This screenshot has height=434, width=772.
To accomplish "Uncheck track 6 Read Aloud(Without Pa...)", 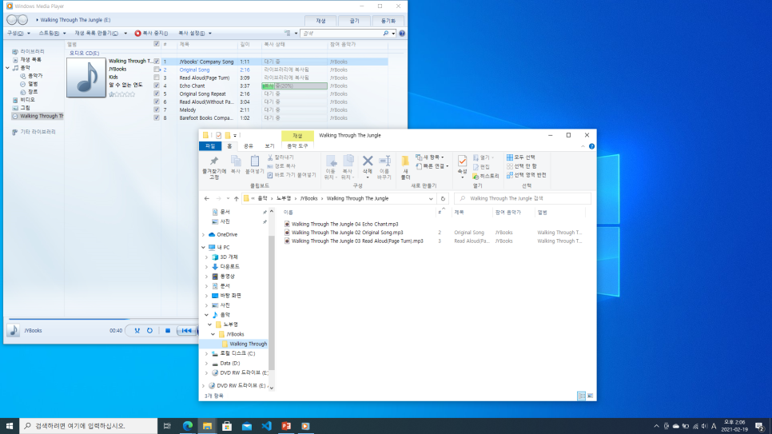I will (x=157, y=102).
